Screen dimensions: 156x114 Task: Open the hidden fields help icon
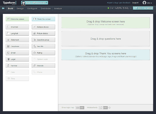pyautogui.click(x=109, y=108)
